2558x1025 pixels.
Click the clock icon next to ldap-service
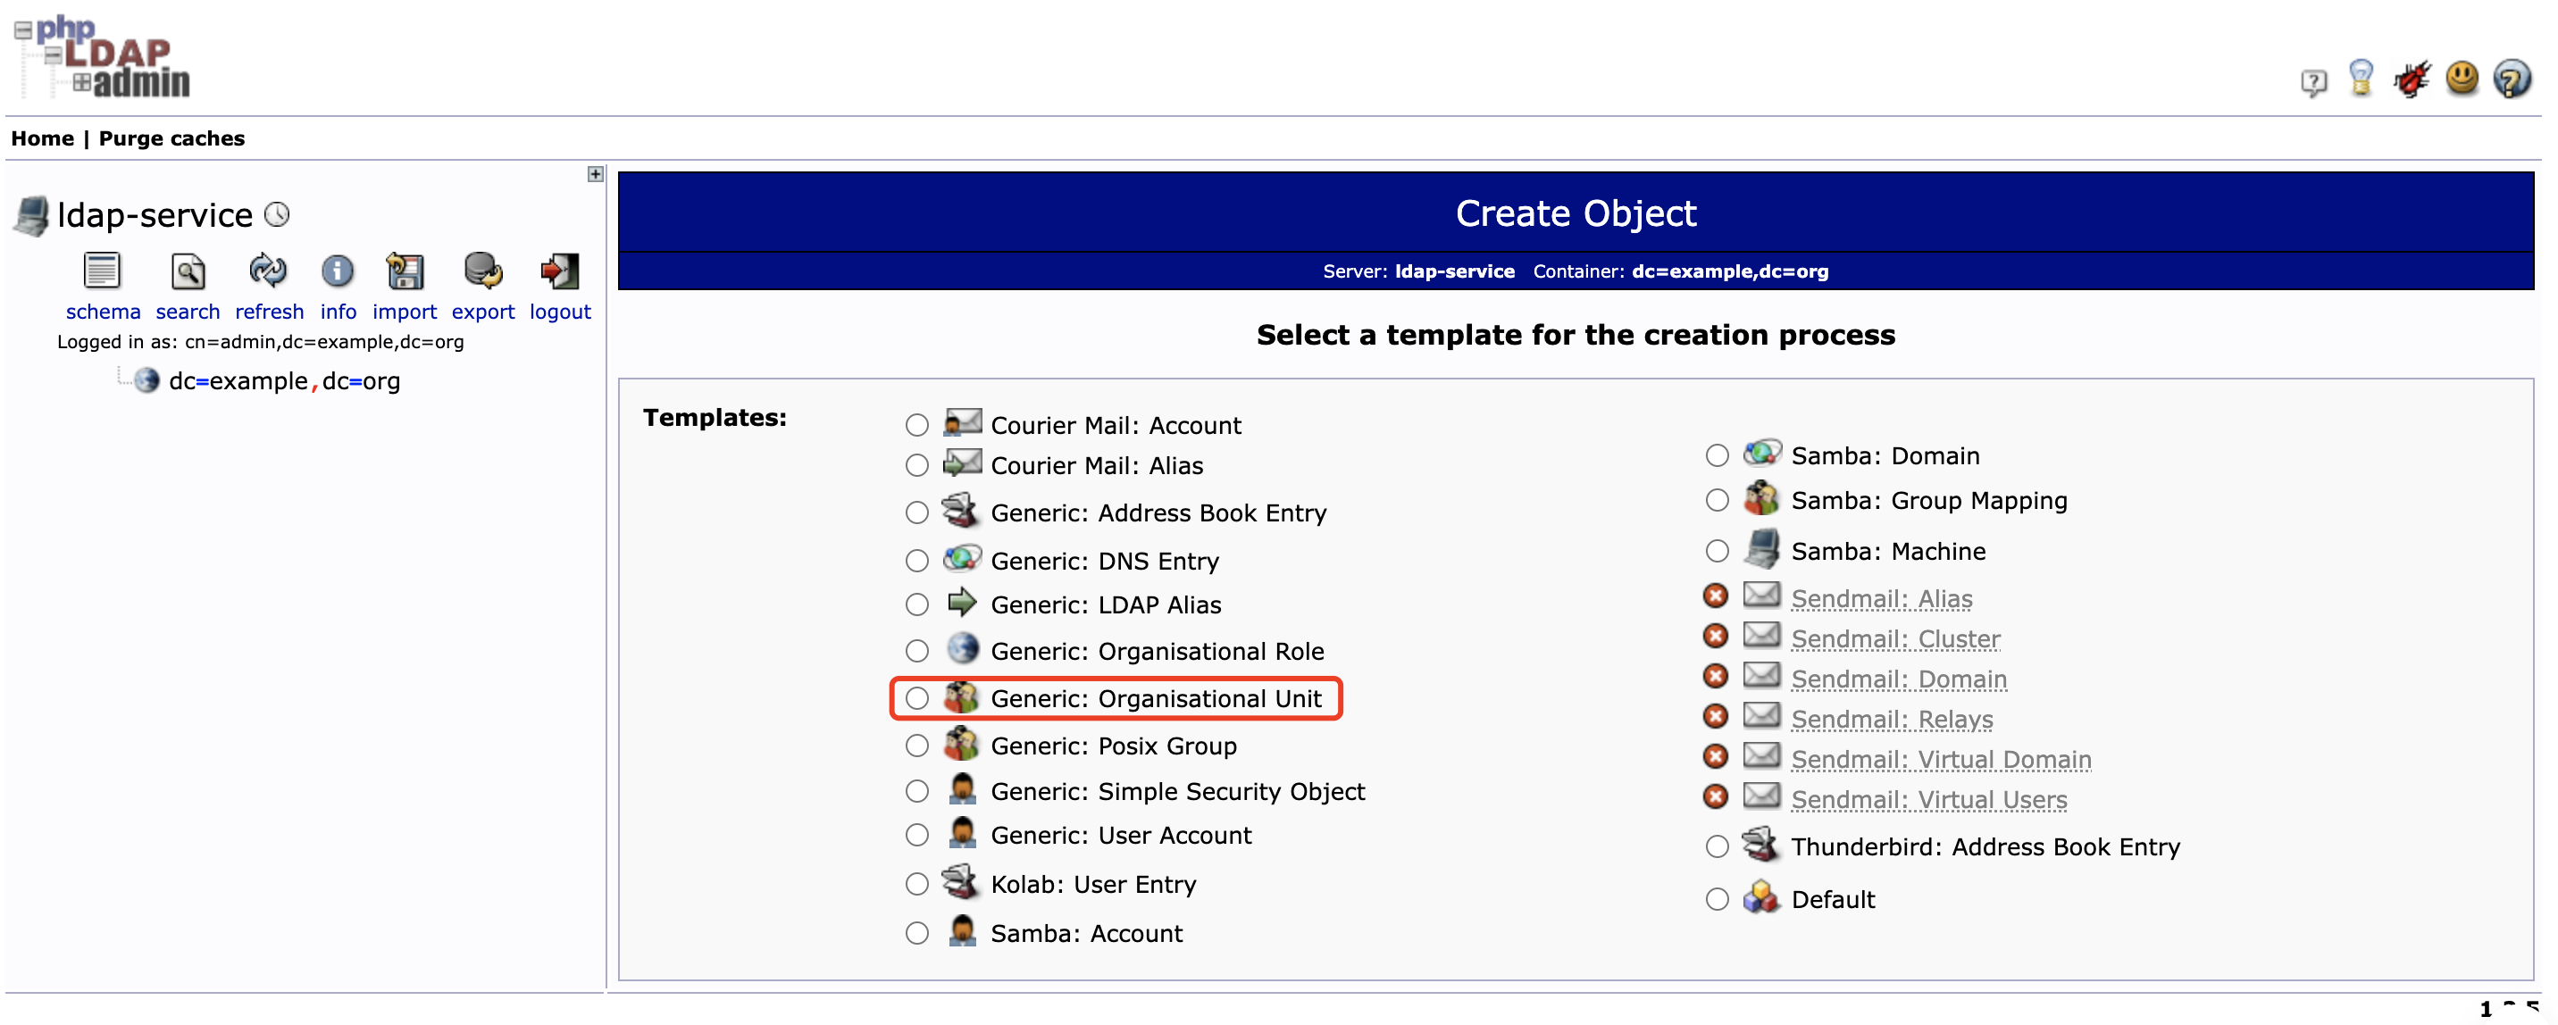click(279, 213)
